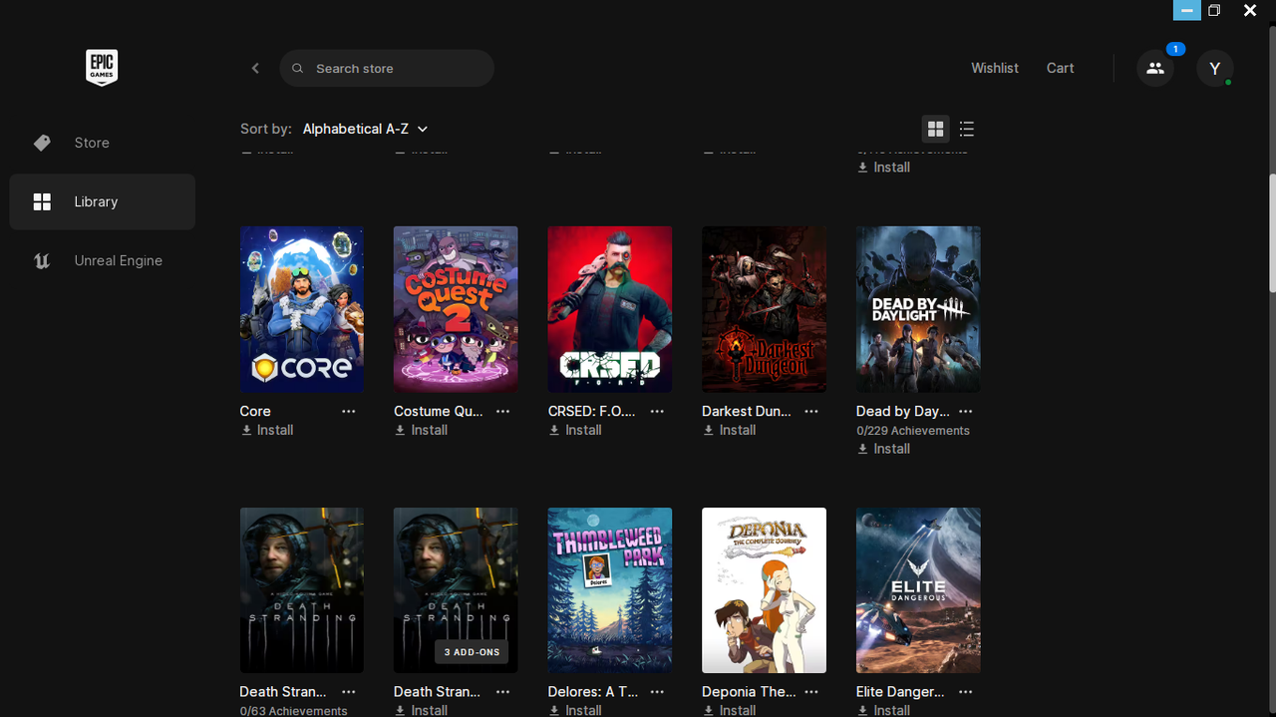This screenshot has width=1276, height=717.
Task: Open options menu for Dead by Daylight
Action: click(x=965, y=411)
